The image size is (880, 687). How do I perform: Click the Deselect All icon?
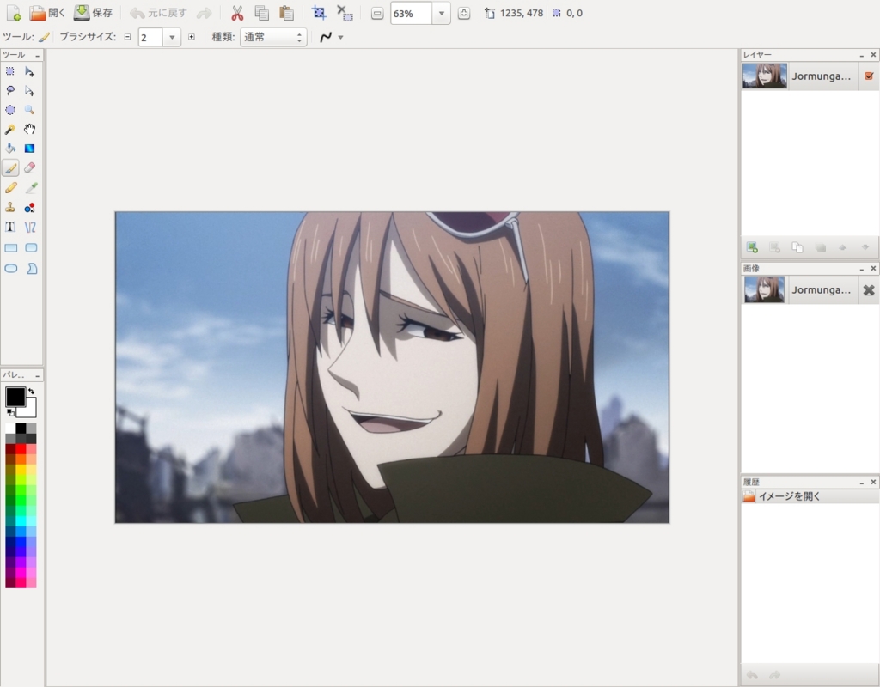point(345,13)
